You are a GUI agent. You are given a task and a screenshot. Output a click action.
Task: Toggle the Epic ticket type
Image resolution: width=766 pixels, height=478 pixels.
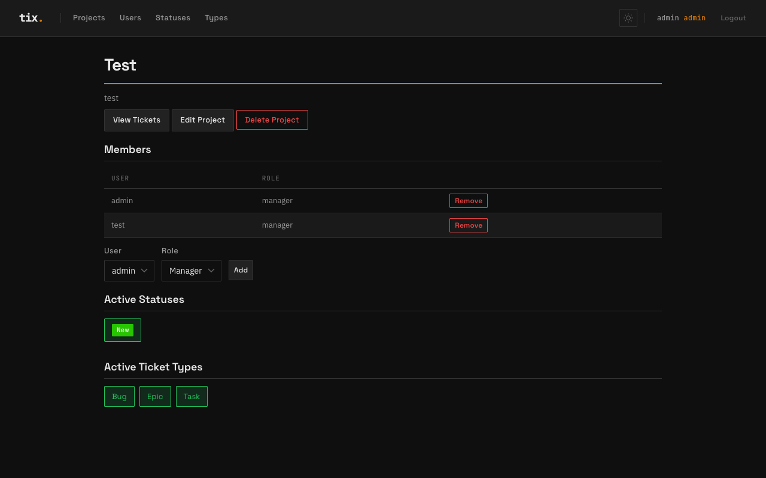click(x=155, y=397)
